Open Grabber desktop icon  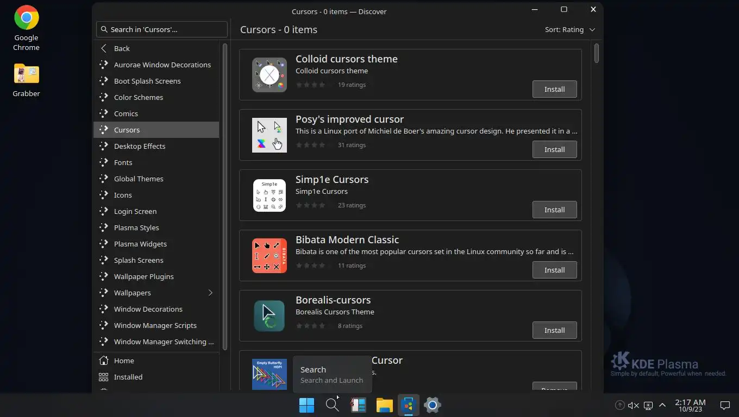click(x=26, y=80)
